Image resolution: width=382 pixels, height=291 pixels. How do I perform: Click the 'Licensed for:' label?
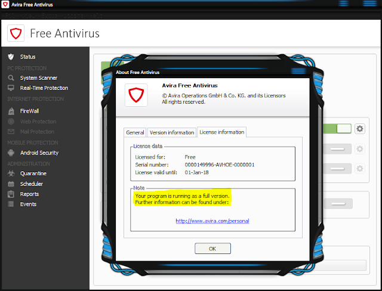click(x=150, y=157)
